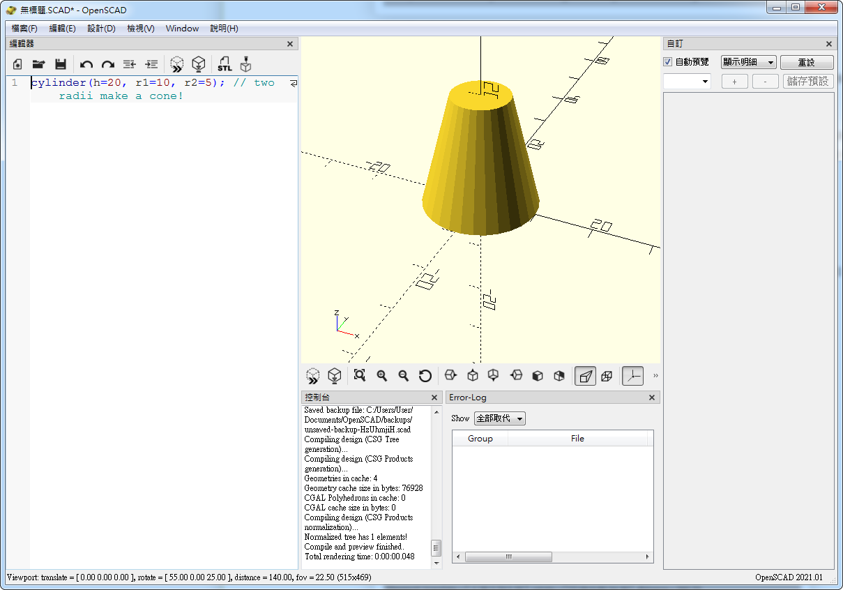Open the preset dropdown beside the plus button
The height and width of the screenshot is (590, 843).
pos(687,82)
